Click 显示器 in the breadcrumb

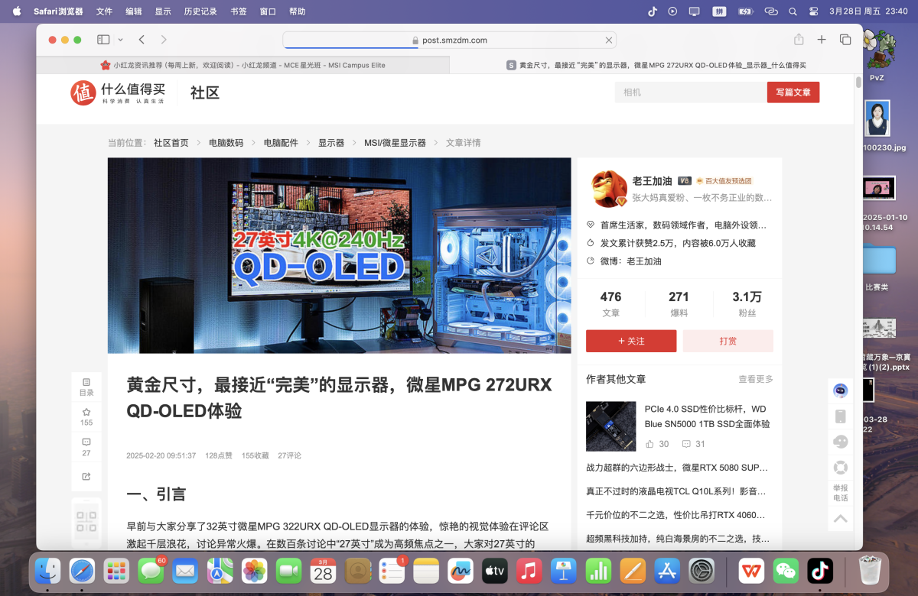point(331,143)
